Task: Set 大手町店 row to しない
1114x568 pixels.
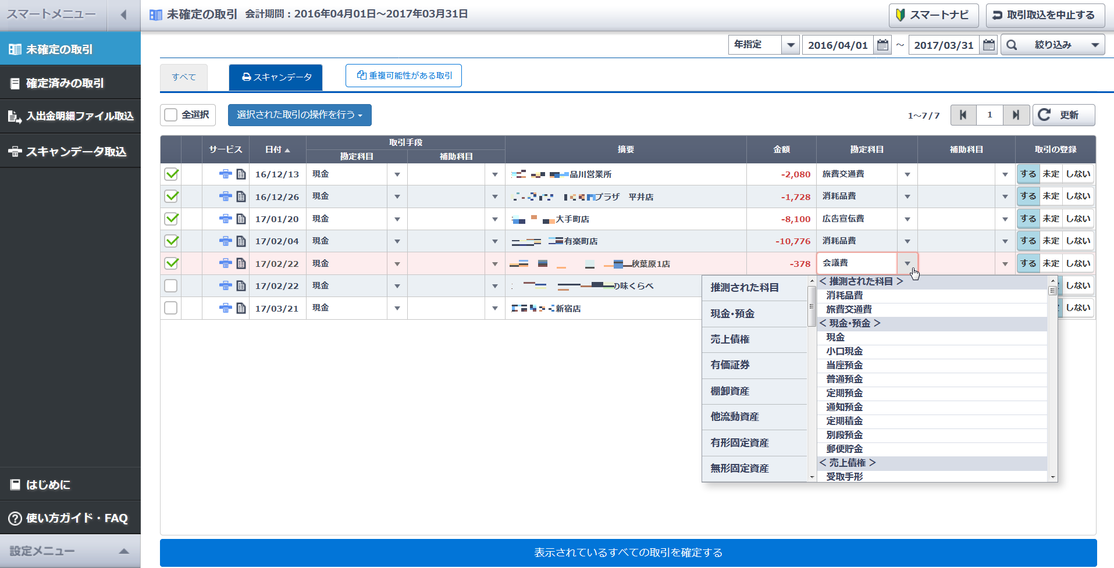Action: tap(1078, 219)
